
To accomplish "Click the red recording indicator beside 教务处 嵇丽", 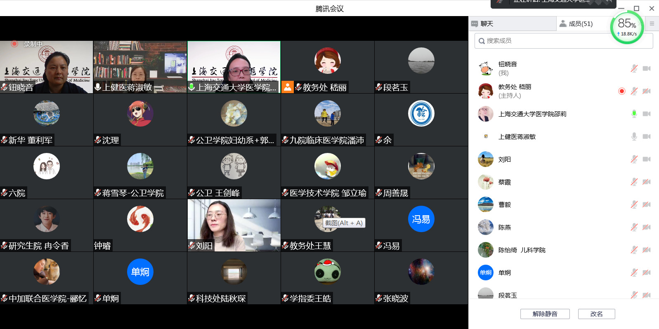I will click(621, 91).
